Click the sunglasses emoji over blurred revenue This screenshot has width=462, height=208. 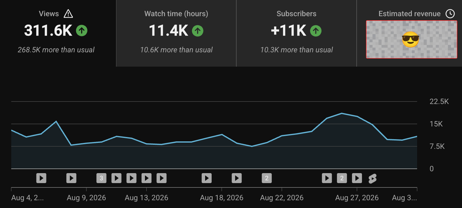[x=411, y=40]
